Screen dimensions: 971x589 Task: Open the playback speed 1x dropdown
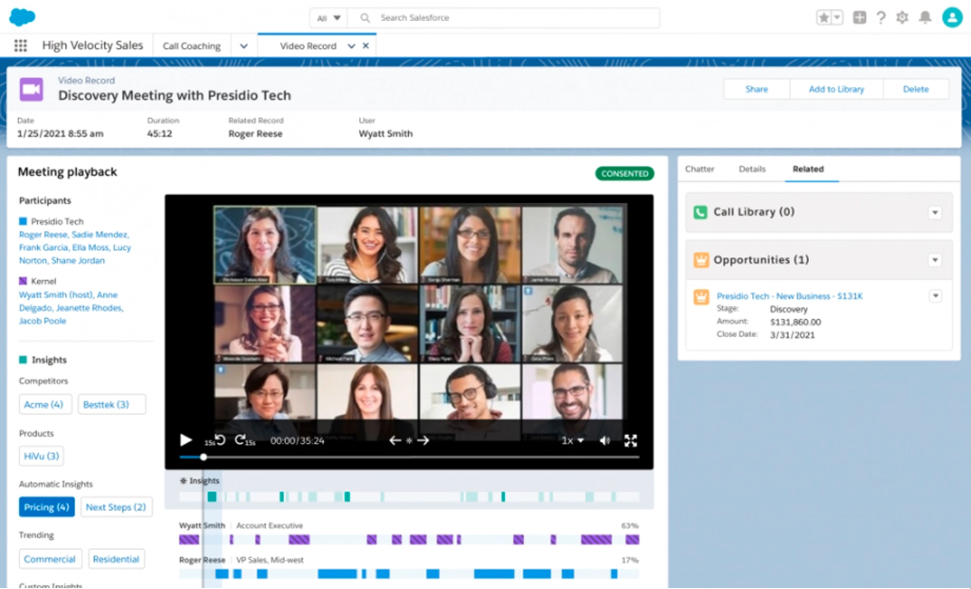572,440
